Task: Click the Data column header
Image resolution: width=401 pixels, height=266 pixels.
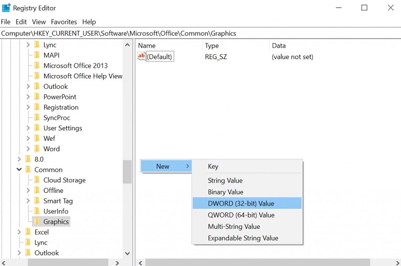Action: coord(279,46)
